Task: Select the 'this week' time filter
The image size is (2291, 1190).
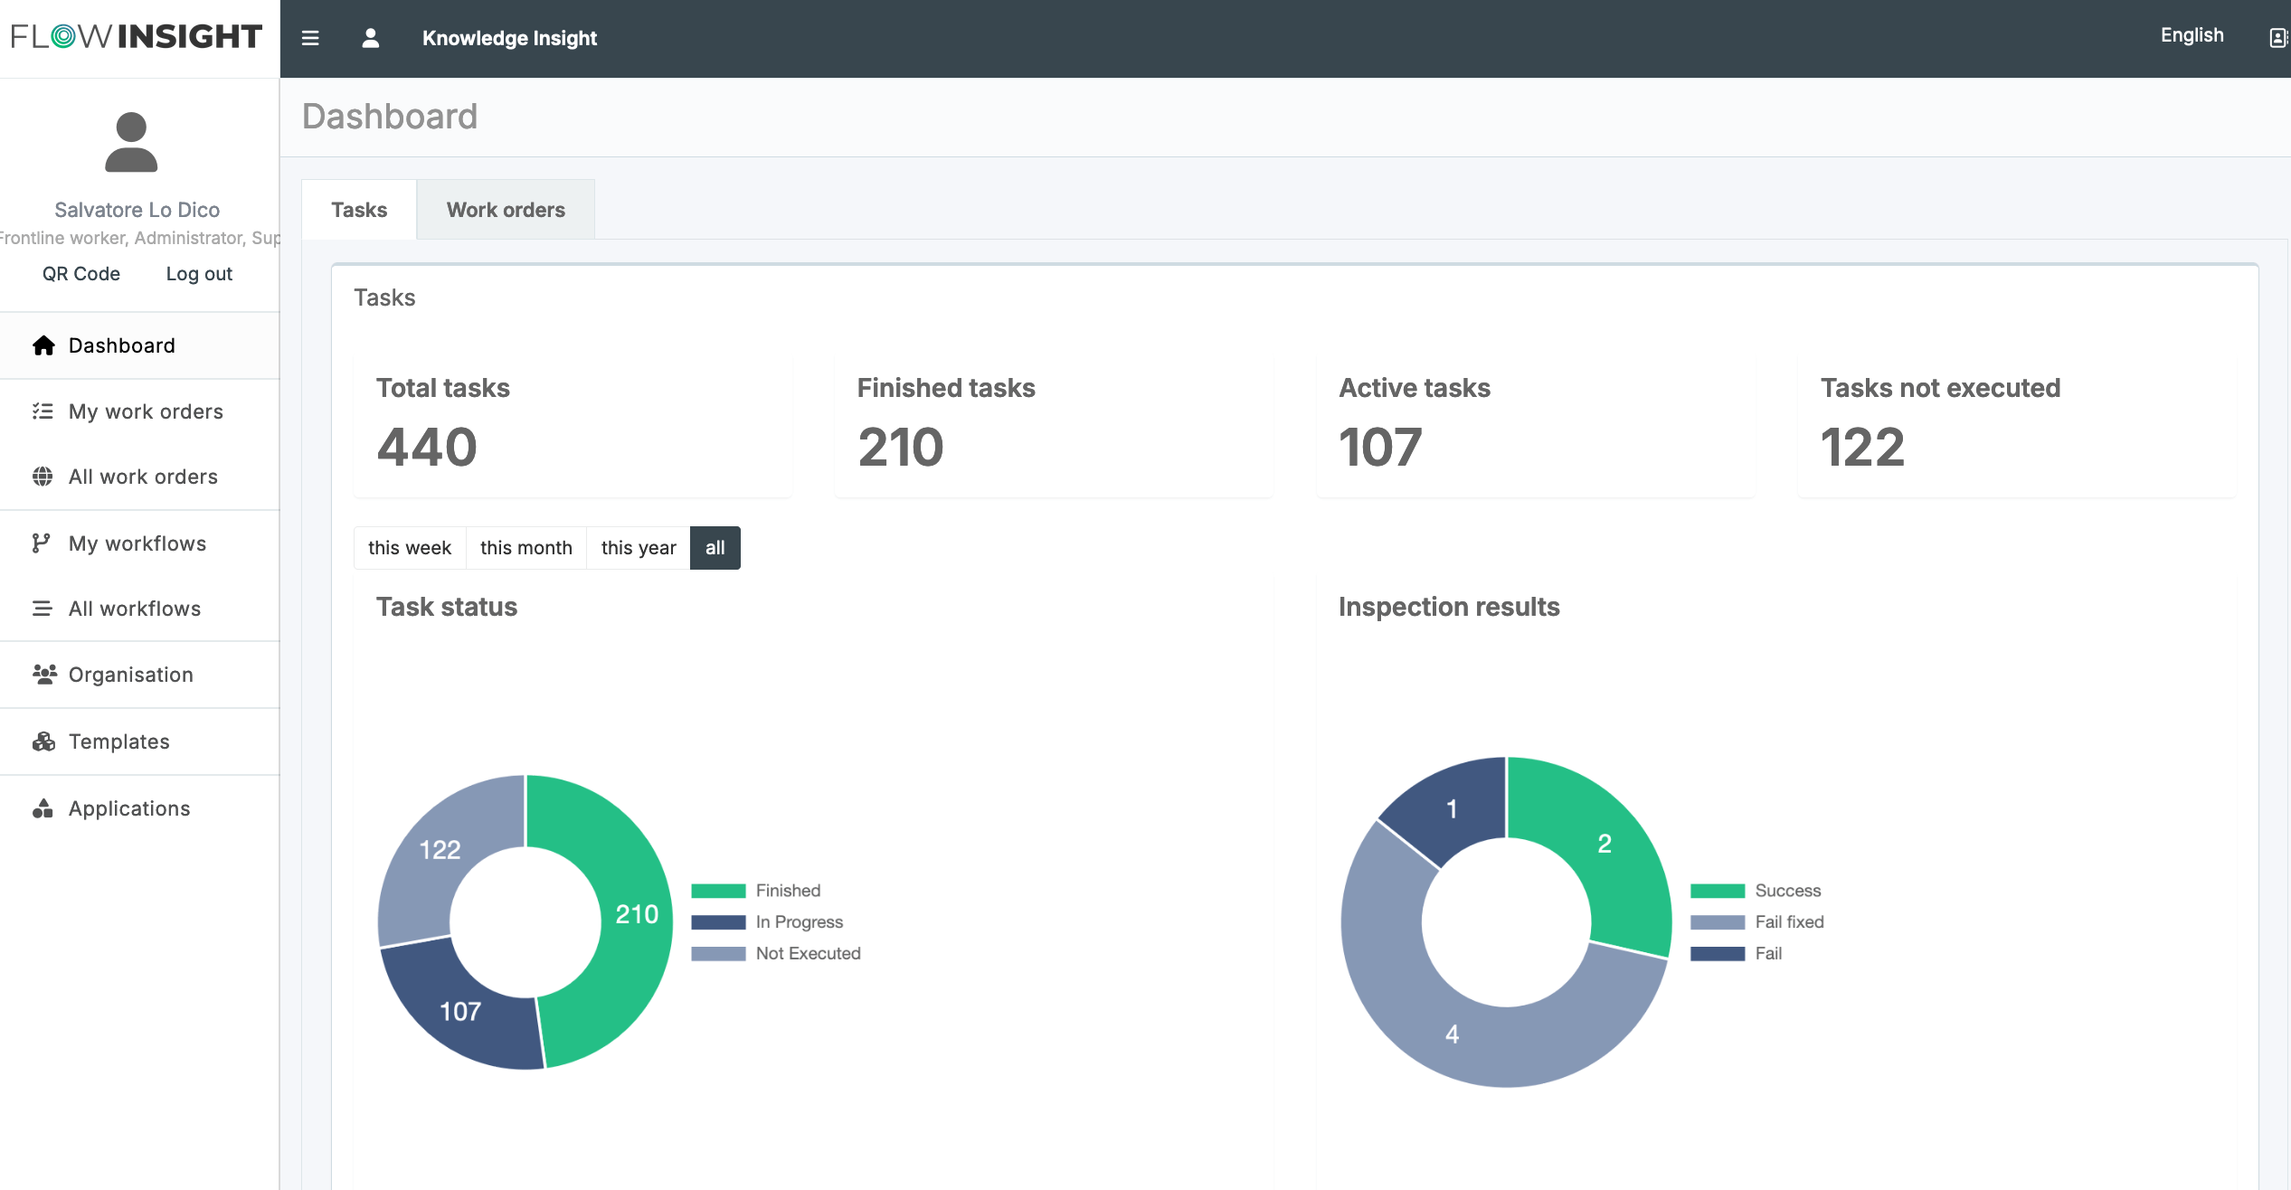Action: (409, 548)
